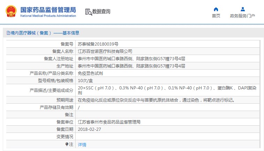Open the 详情 details link
The image size is (264, 151).
82,144
